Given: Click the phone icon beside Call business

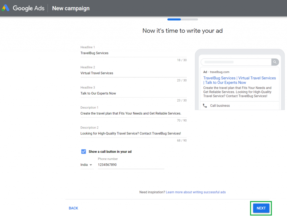Looking at the screenshot, I should tap(205, 106).
